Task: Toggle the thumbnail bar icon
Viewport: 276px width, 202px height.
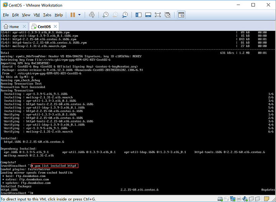Action: tap(148, 15)
